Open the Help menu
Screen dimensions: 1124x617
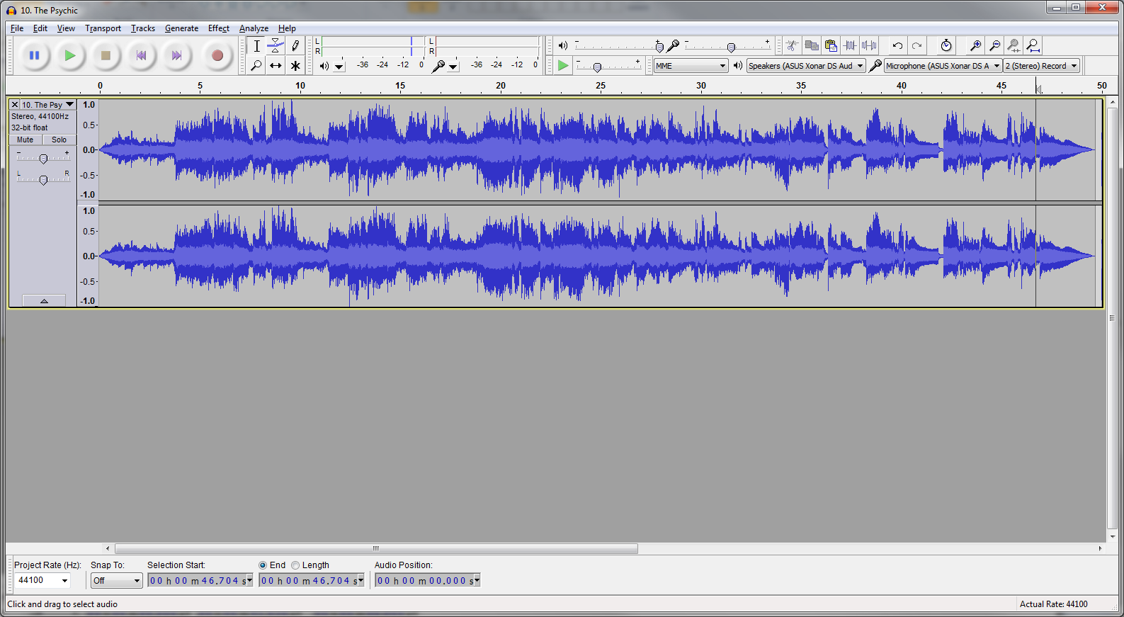pyautogui.click(x=287, y=28)
